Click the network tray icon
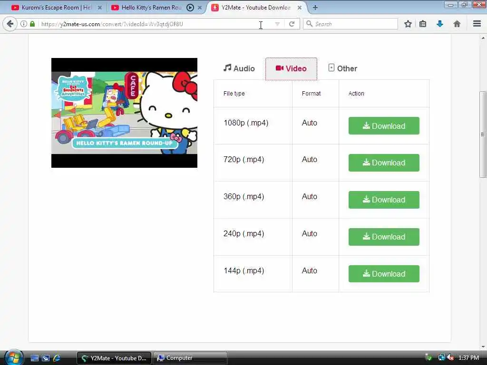Viewport: 487px width, 365px height. click(x=441, y=357)
